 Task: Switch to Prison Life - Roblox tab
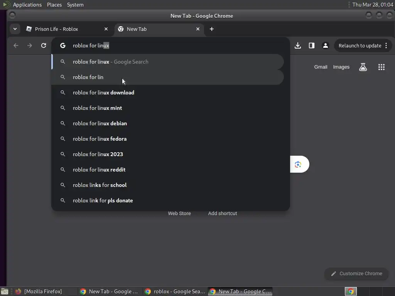(67, 29)
